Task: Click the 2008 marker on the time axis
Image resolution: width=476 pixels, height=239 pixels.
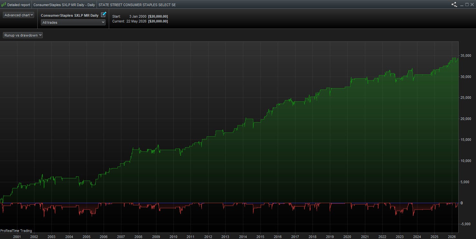Action: (x=138, y=237)
